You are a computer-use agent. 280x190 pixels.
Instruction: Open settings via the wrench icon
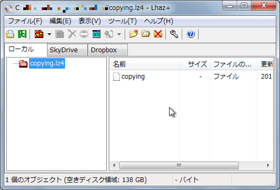tap(174, 34)
